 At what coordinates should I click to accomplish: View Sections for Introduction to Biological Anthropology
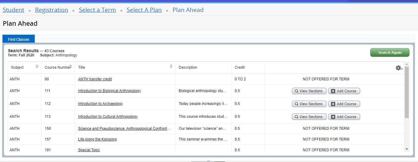tap(309, 91)
